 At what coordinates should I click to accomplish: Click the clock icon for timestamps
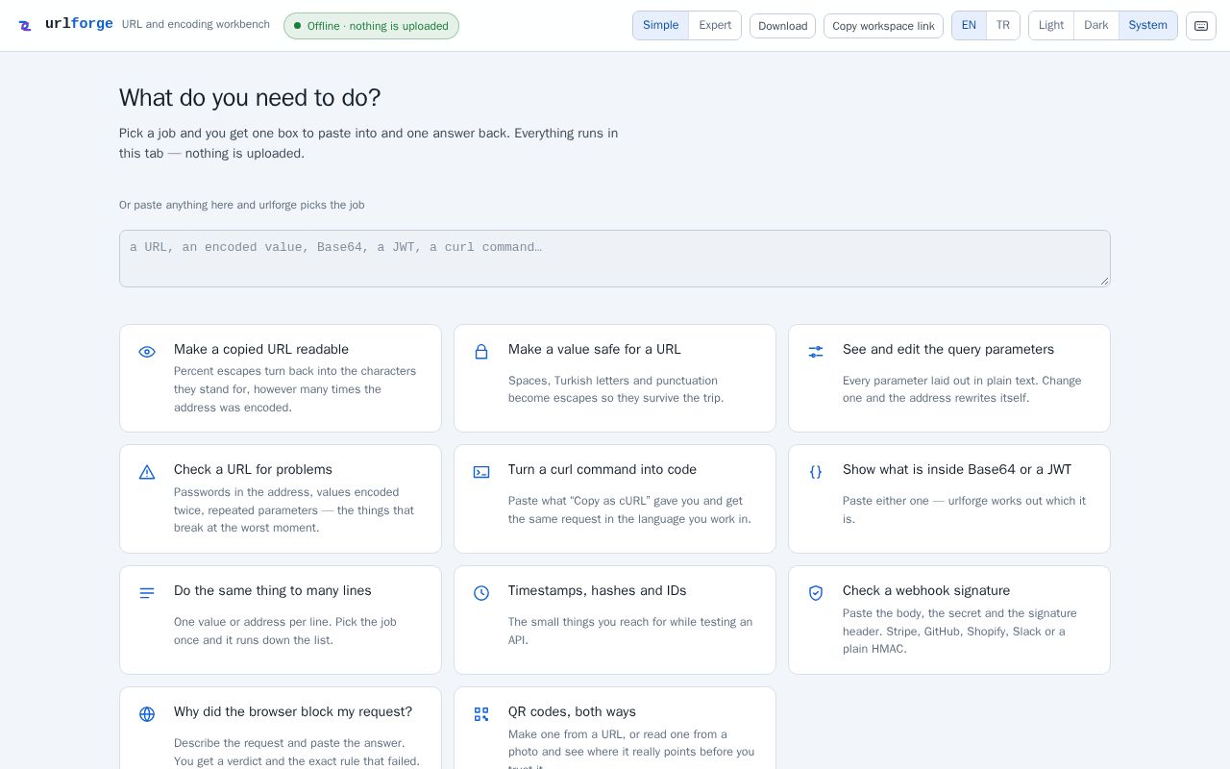point(481,593)
